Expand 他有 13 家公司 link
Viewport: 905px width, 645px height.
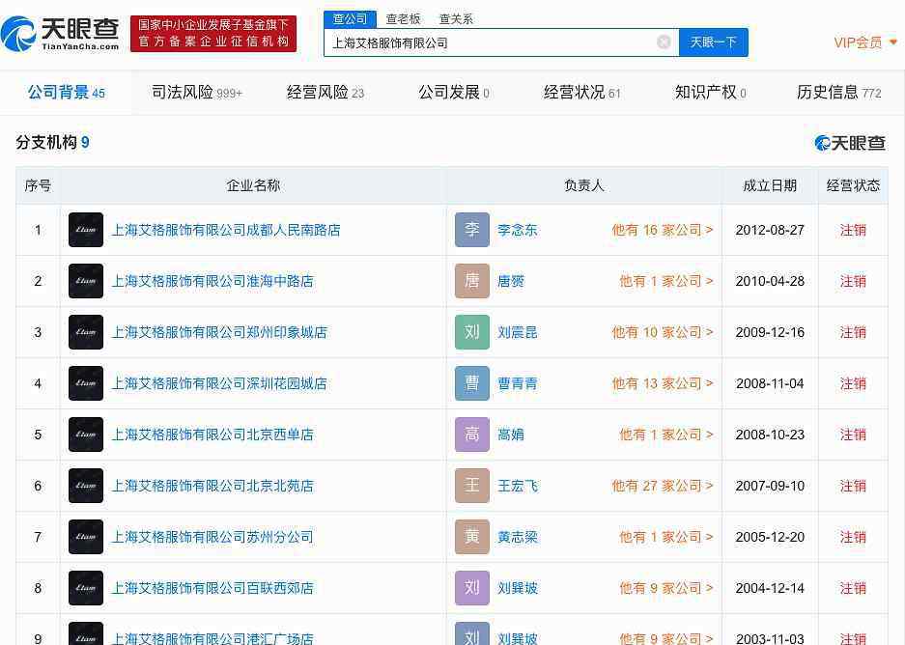pos(663,383)
